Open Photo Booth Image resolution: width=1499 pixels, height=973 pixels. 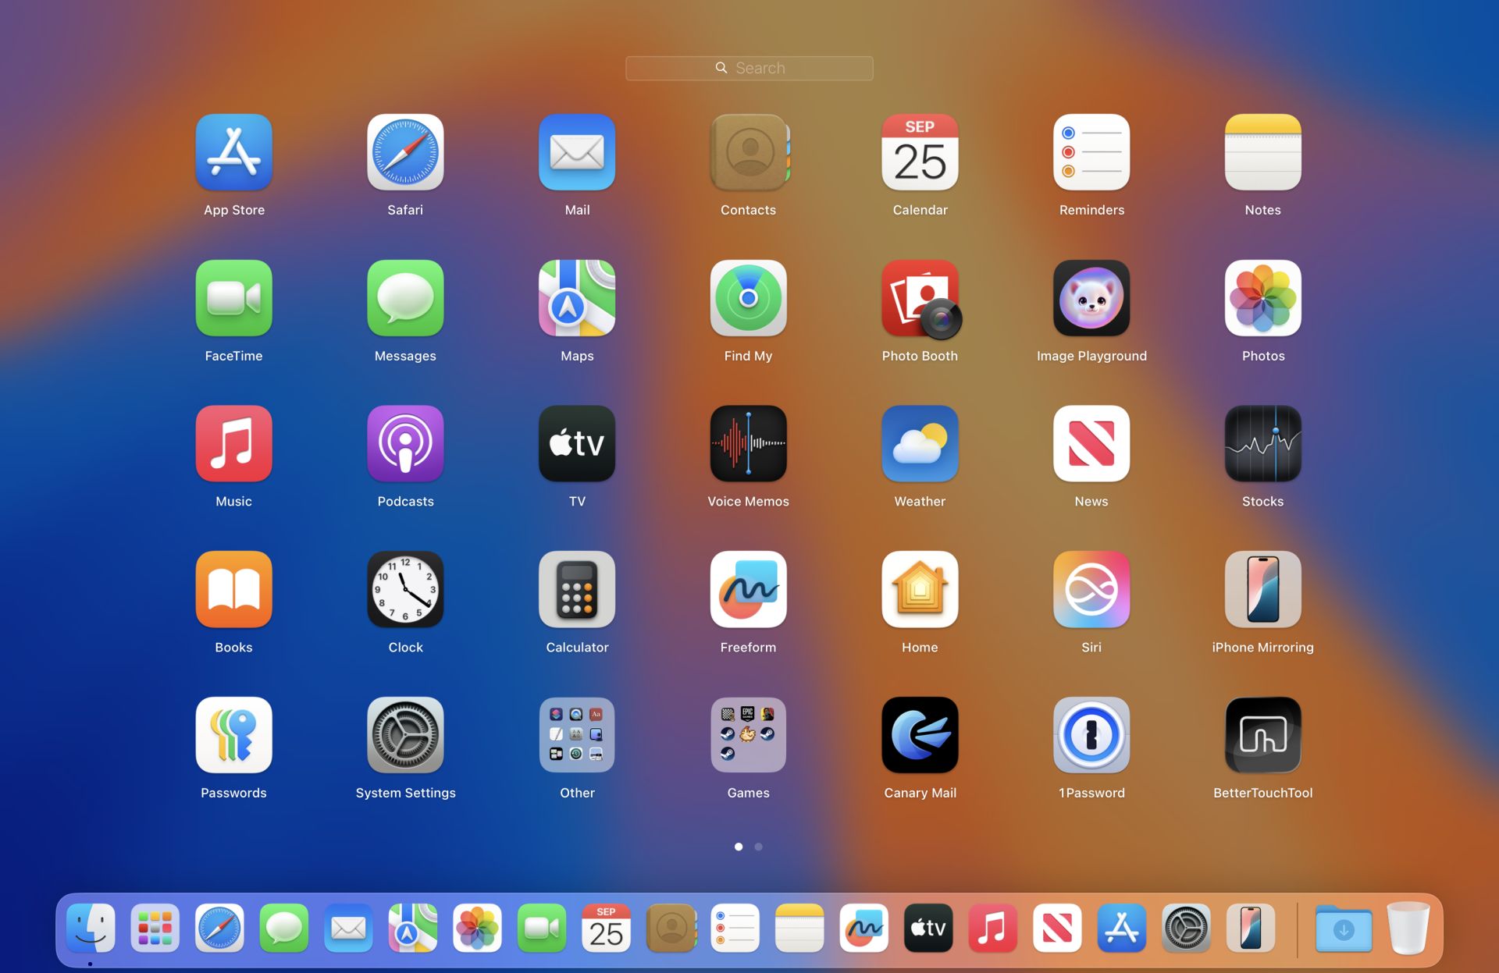tap(920, 299)
